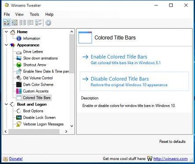The height and width of the screenshot is (164, 195).
Task: Click the Custom Accents colored tiles icon
Action: tap(19, 91)
